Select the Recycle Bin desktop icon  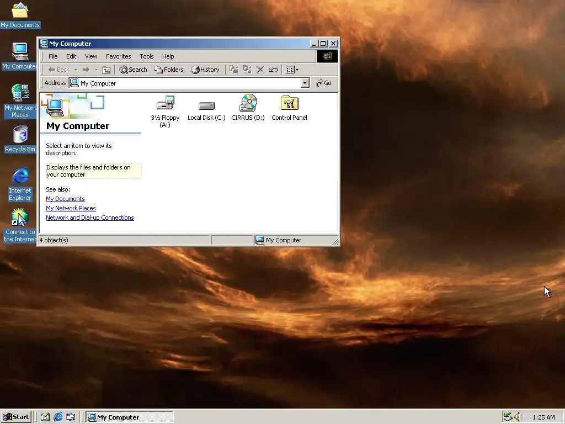20,139
